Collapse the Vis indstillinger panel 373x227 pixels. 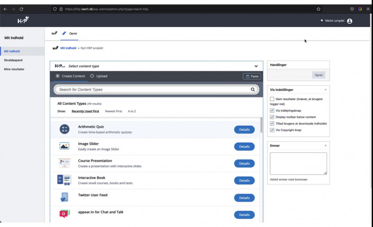(x=325, y=90)
